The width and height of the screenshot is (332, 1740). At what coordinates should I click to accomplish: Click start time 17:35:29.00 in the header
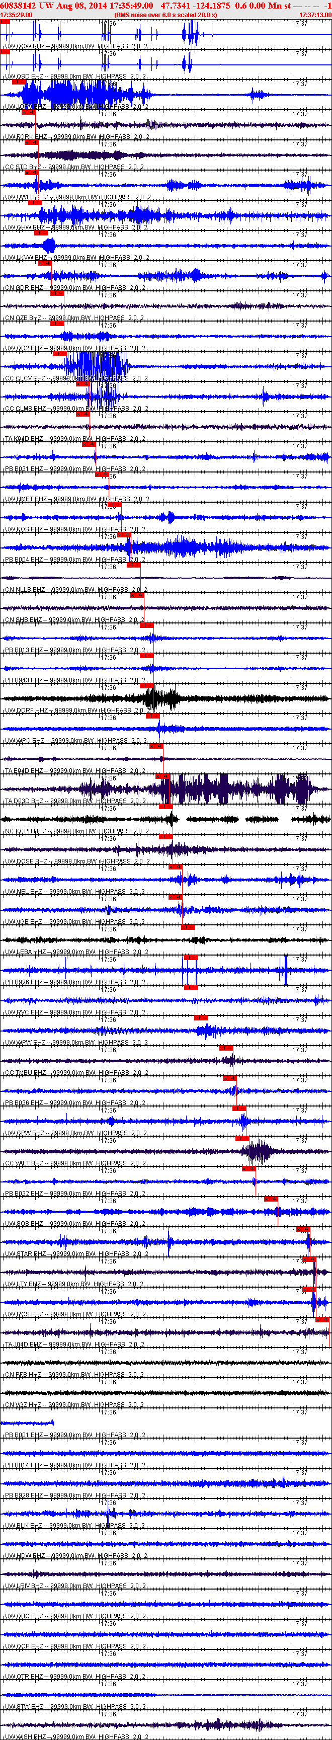point(16,14)
